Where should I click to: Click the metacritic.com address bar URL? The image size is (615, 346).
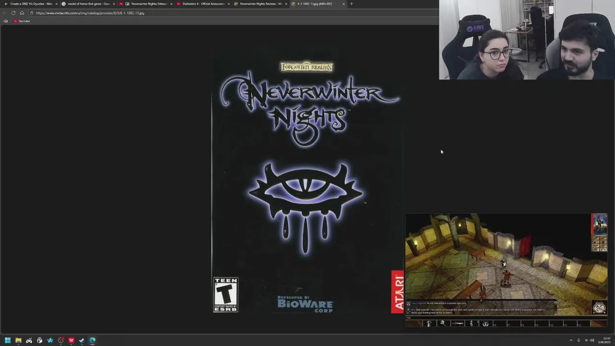[90, 13]
